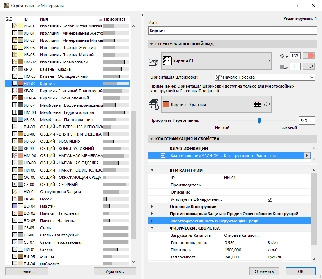
Task: Click the hatch icon of Плитка - Напольная row
Action: [x=15, y=213]
